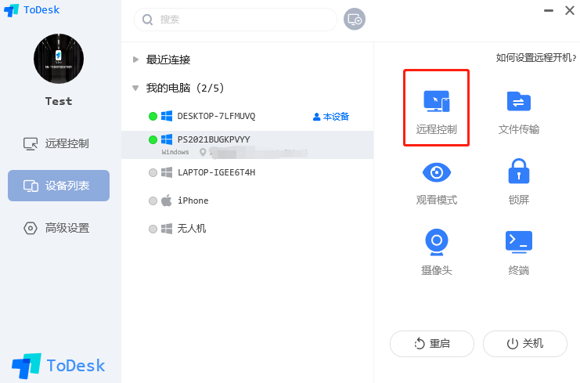Open 文件传输 file transfer folder icon
Viewport: 580px width, 383px height.
[x=519, y=101]
